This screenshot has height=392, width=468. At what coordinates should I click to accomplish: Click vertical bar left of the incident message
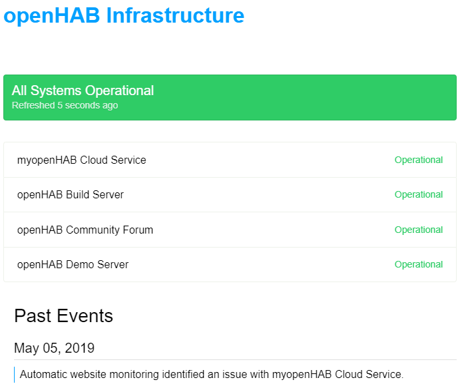pyautogui.click(x=15, y=374)
